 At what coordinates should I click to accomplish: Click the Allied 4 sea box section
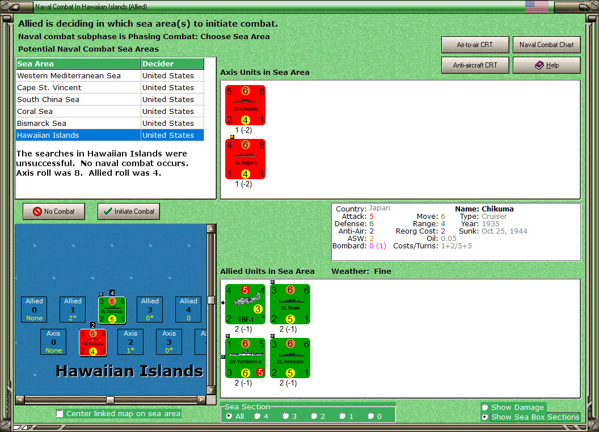tap(188, 310)
